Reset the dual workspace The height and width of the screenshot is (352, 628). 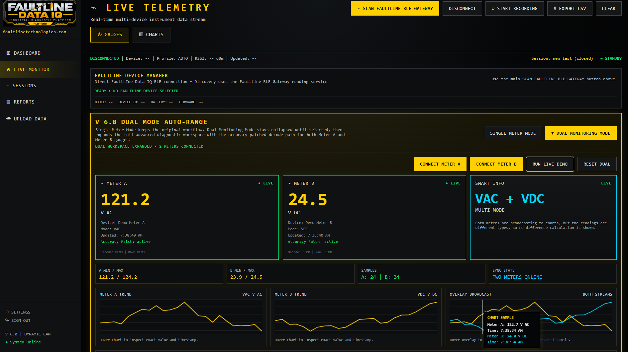(x=597, y=164)
